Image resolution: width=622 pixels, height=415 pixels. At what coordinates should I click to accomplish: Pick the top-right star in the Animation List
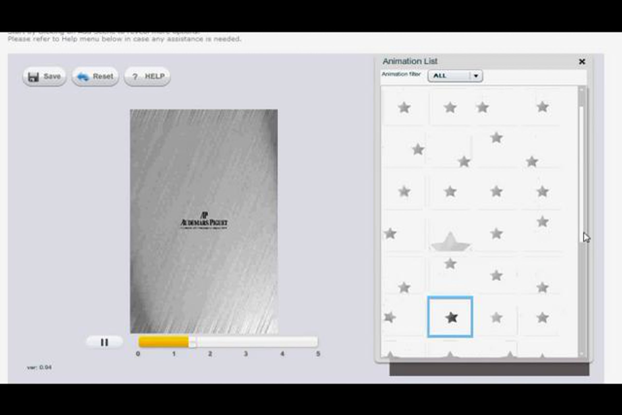[543, 107]
